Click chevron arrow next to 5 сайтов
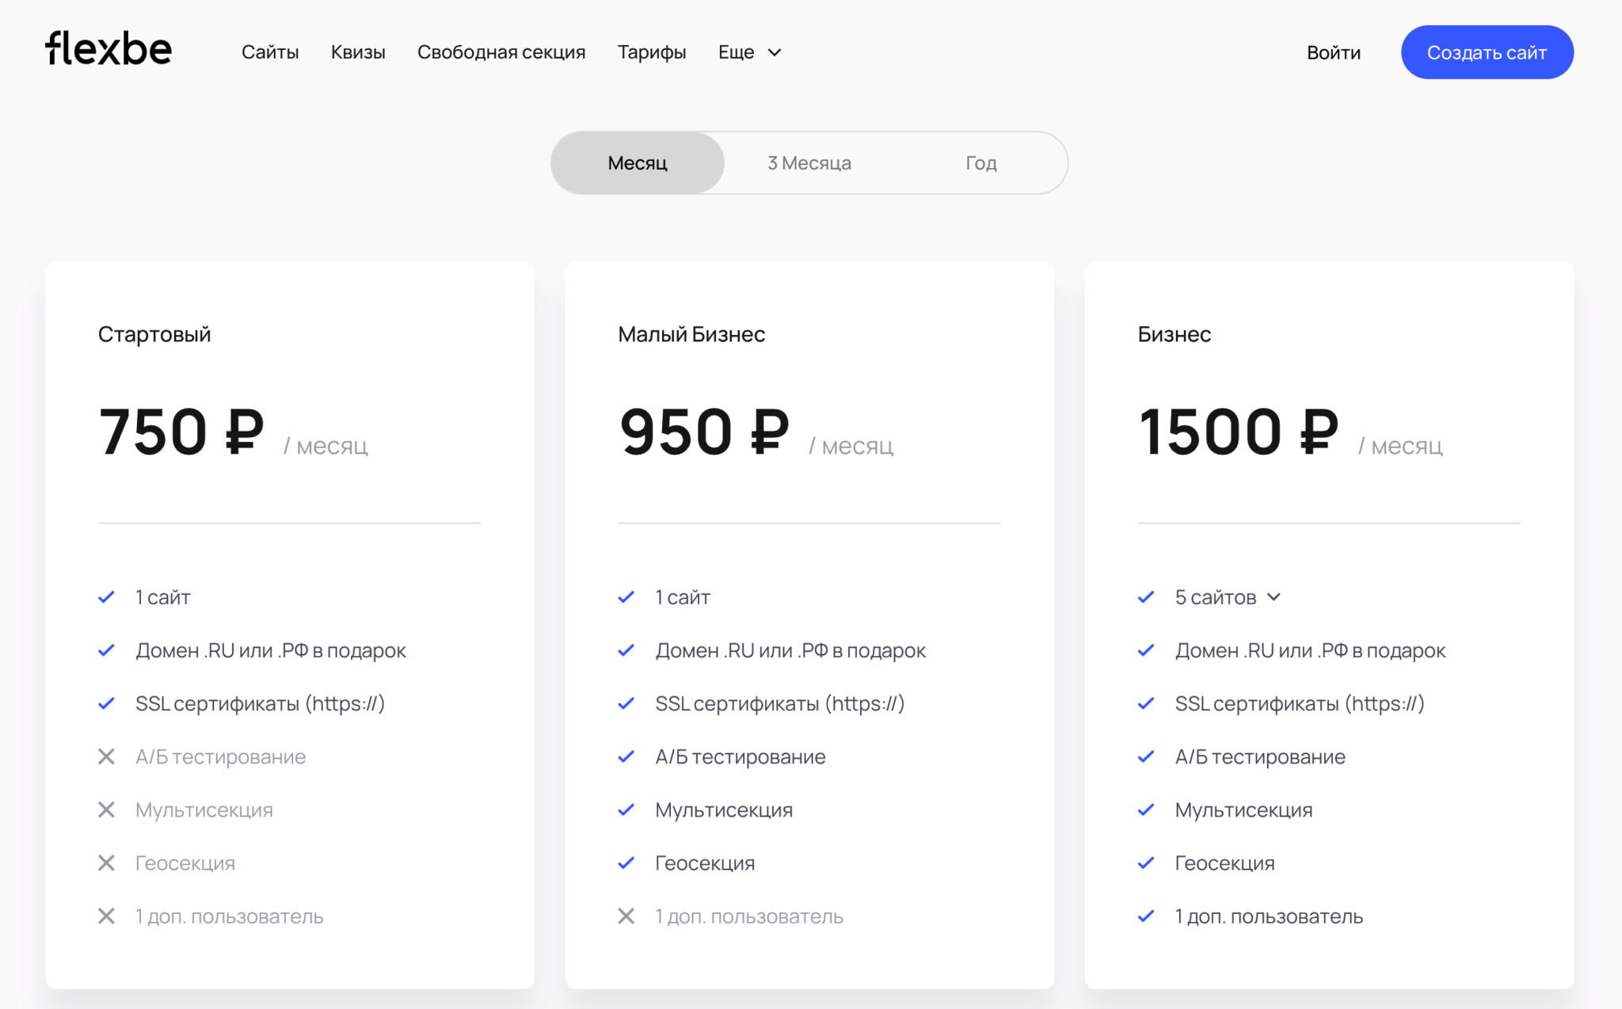Image resolution: width=1622 pixels, height=1009 pixels. (x=1274, y=597)
